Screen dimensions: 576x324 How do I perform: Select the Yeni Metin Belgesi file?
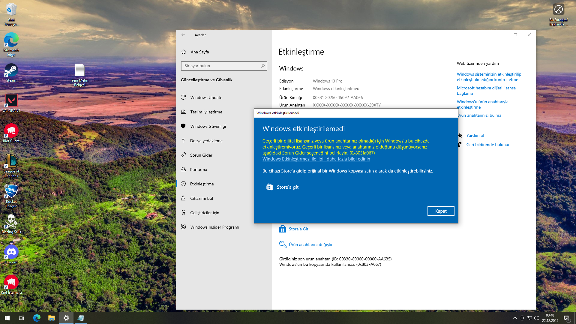point(79,75)
